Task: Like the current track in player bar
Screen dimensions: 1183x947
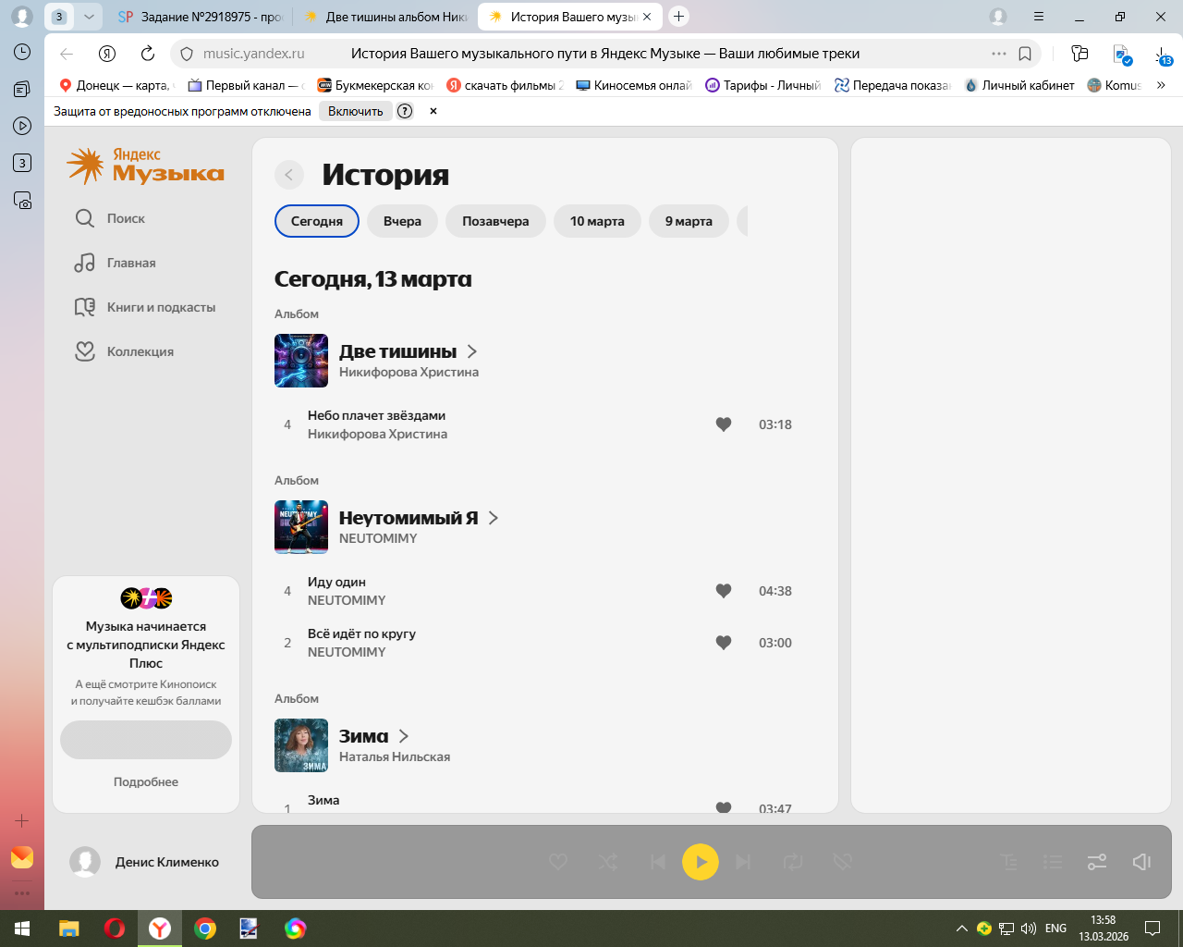Action: click(558, 862)
